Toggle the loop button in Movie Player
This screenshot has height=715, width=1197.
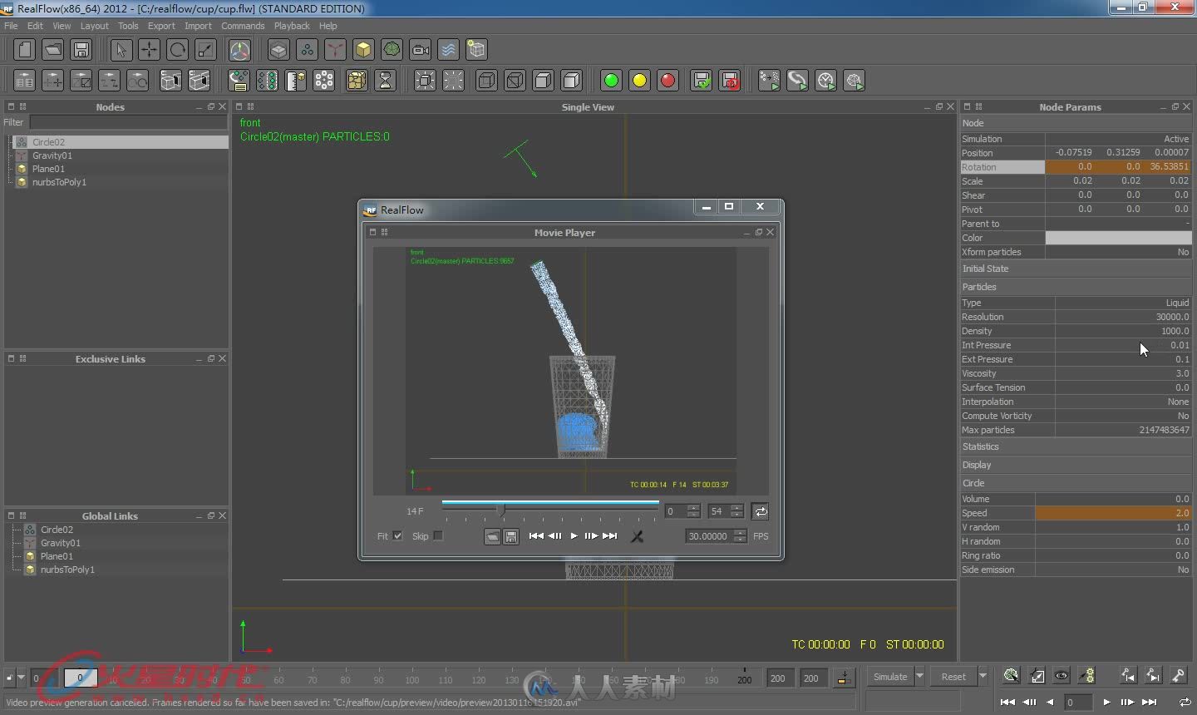click(760, 511)
